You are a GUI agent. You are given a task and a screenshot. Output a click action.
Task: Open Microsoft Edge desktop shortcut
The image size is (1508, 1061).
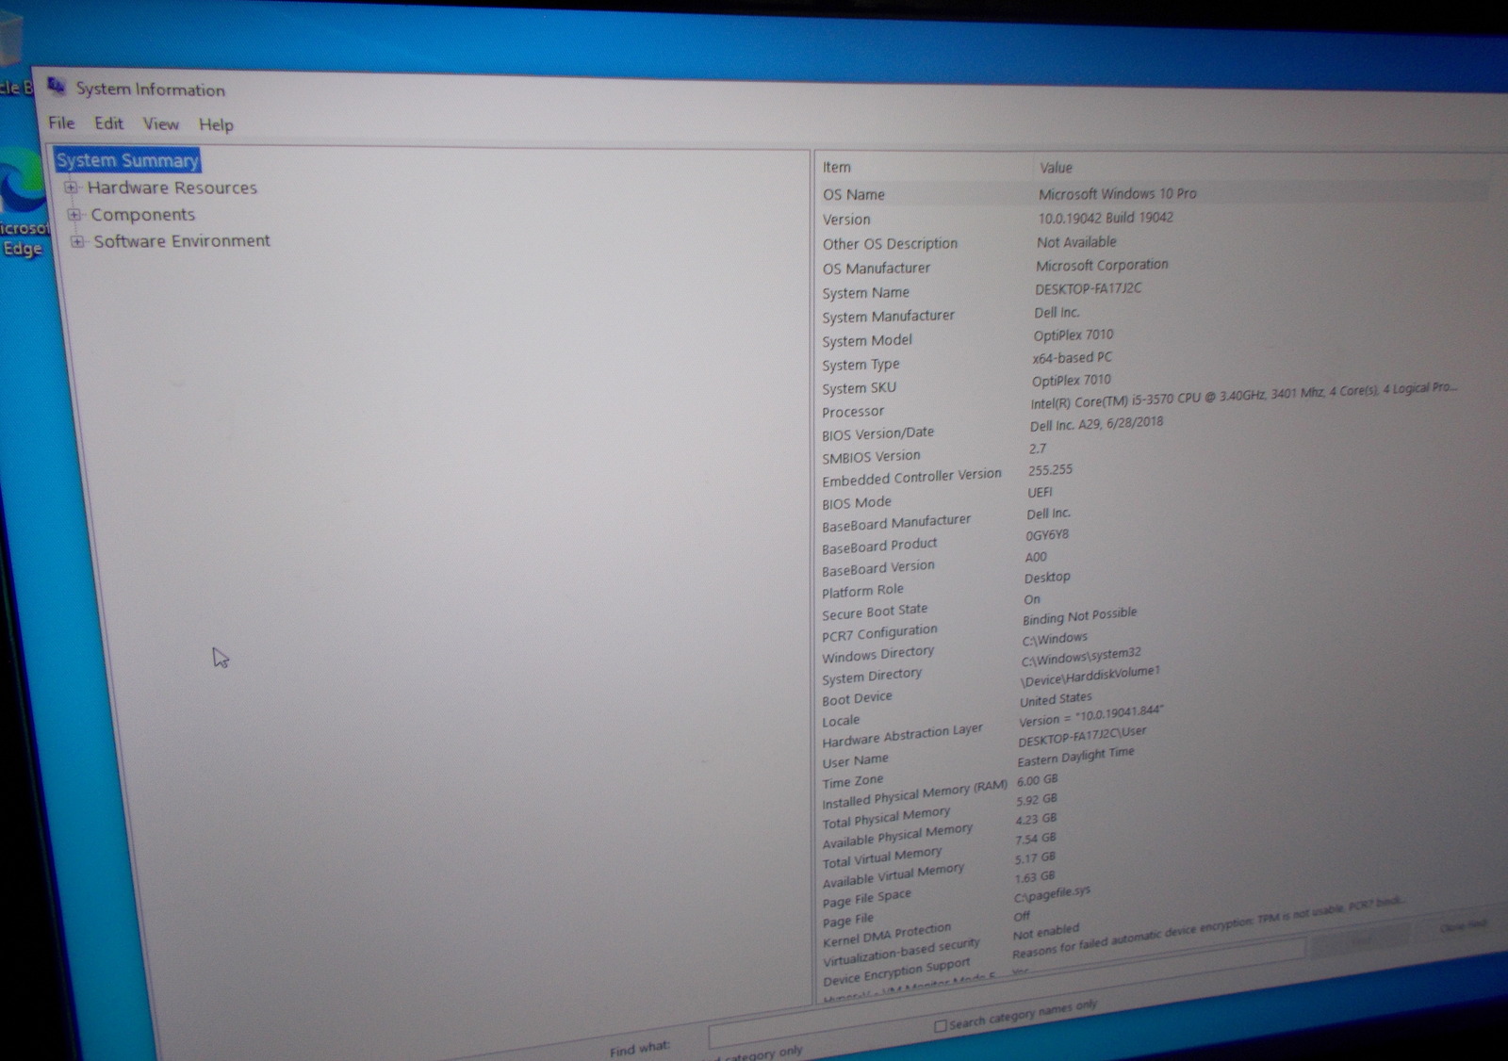pos(21,203)
